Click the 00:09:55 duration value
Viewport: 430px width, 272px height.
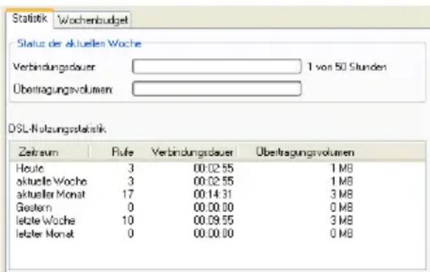pos(214,220)
